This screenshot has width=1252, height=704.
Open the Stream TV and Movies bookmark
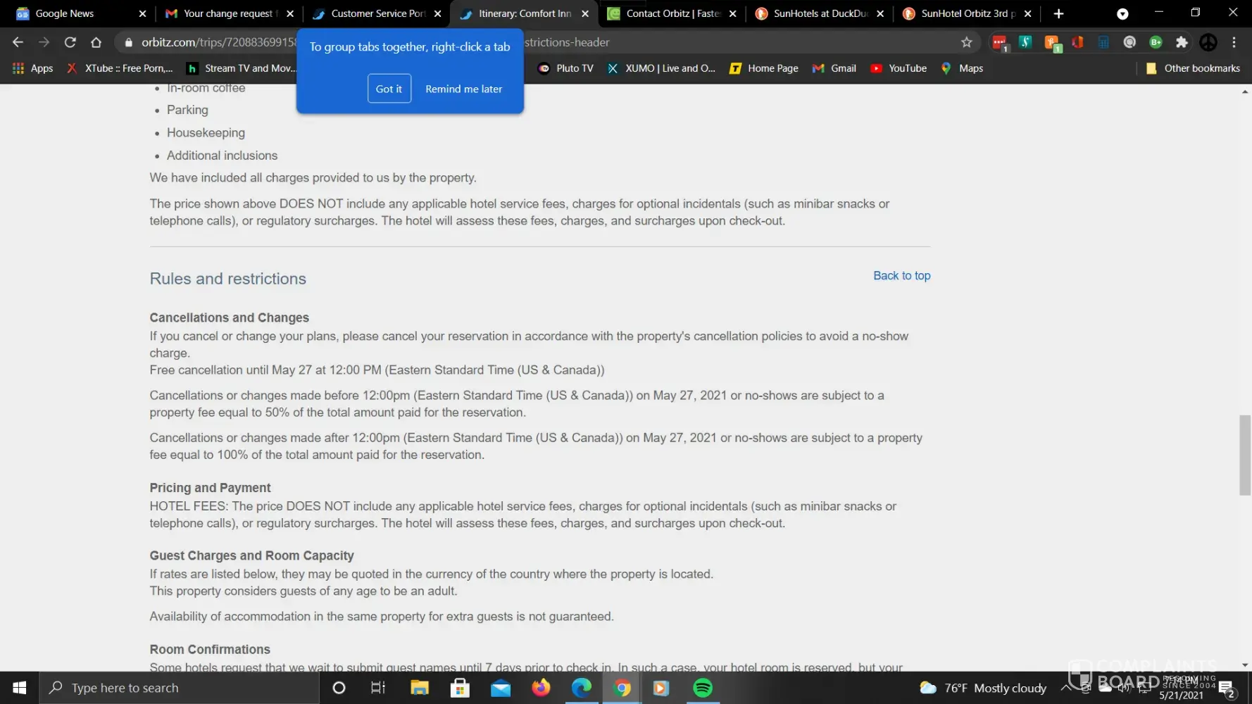coord(241,68)
